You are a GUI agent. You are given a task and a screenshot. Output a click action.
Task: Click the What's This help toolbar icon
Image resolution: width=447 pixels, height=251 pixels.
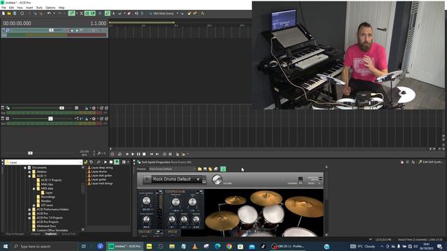point(203,13)
